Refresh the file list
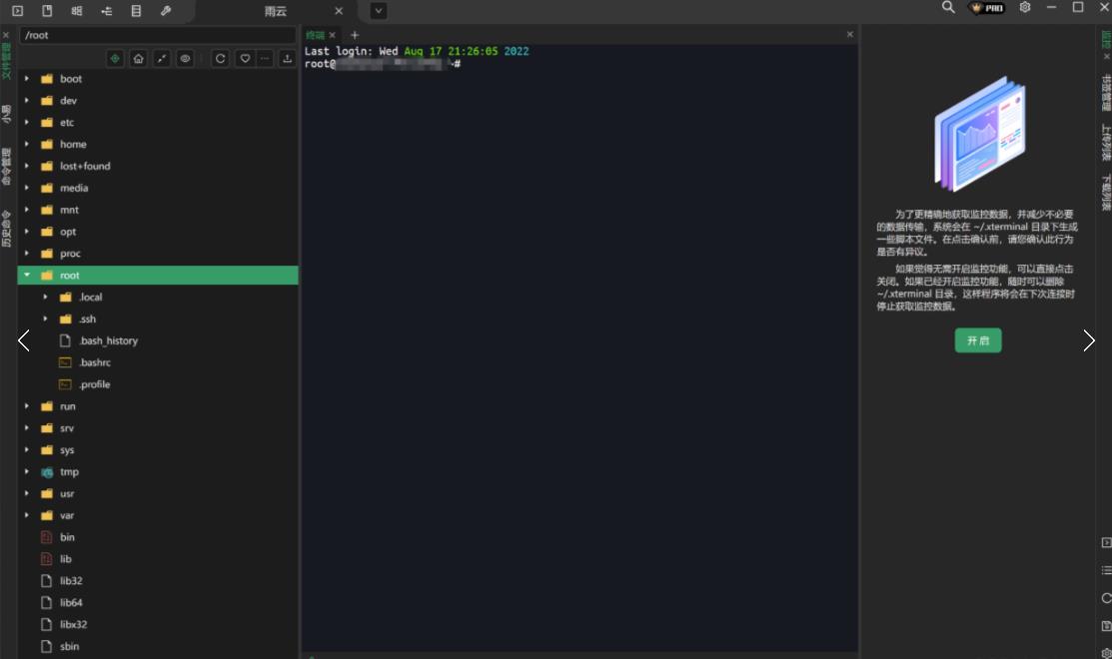This screenshot has height=659, width=1112. [220, 59]
